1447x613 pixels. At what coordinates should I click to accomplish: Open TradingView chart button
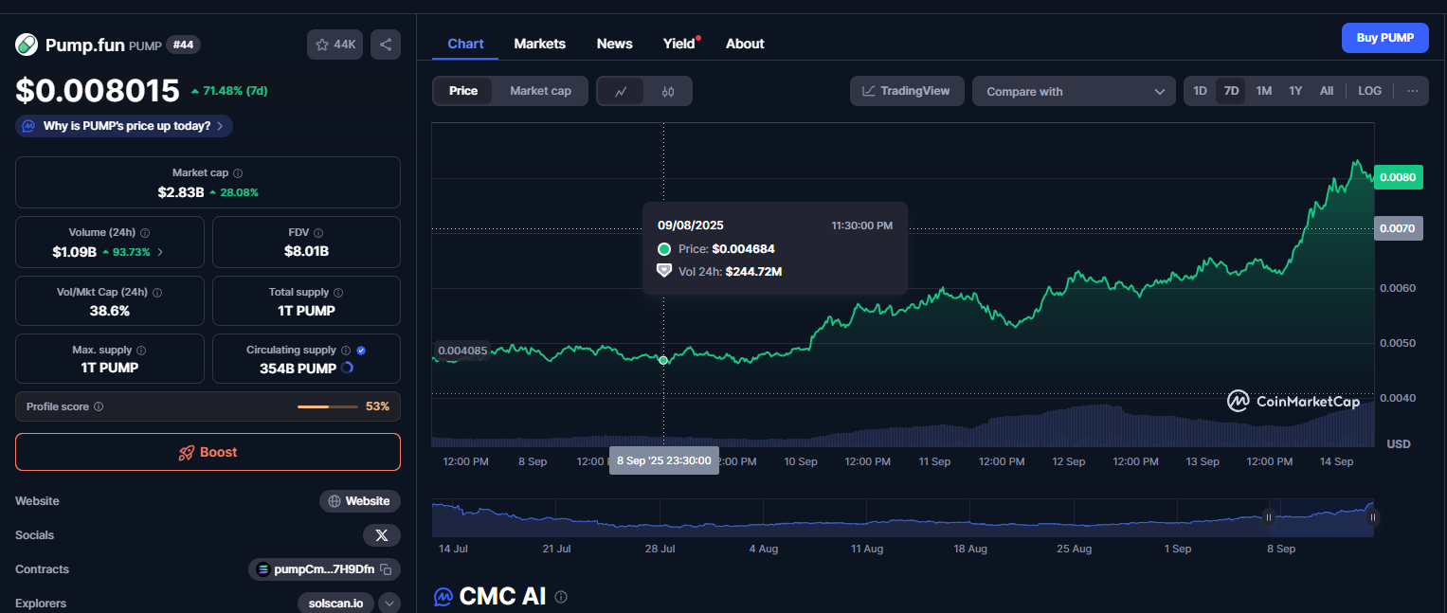point(907,91)
